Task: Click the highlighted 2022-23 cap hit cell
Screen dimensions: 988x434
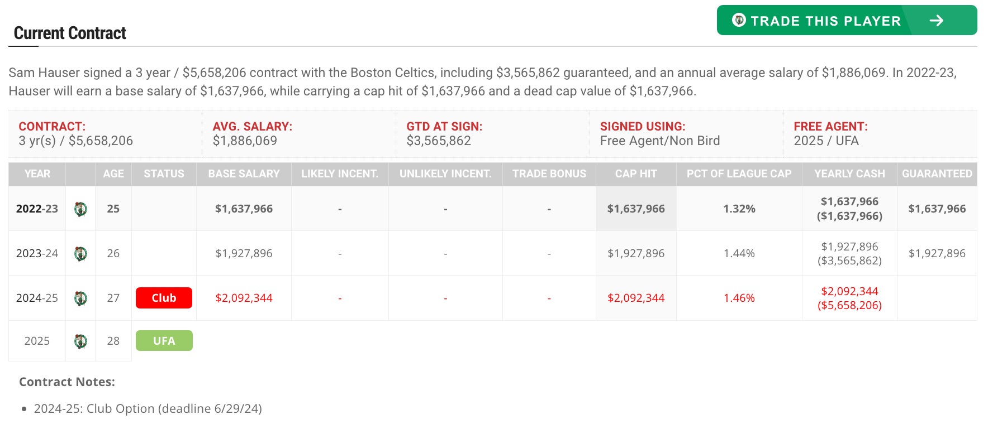Action: pos(636,209)
